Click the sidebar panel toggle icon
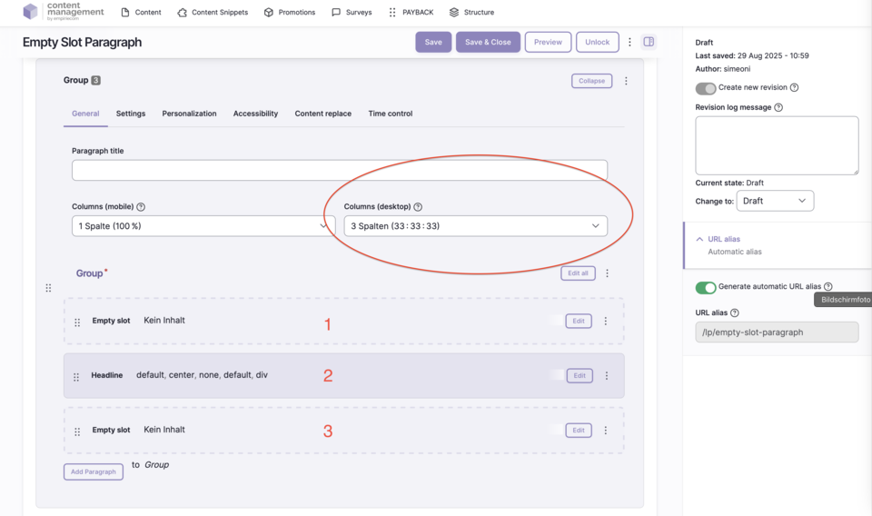The height and width of the screenshot is (516, 872). coord(649,42)
